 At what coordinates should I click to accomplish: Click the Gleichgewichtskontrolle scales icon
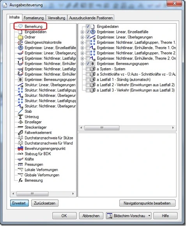coord(20,42)
